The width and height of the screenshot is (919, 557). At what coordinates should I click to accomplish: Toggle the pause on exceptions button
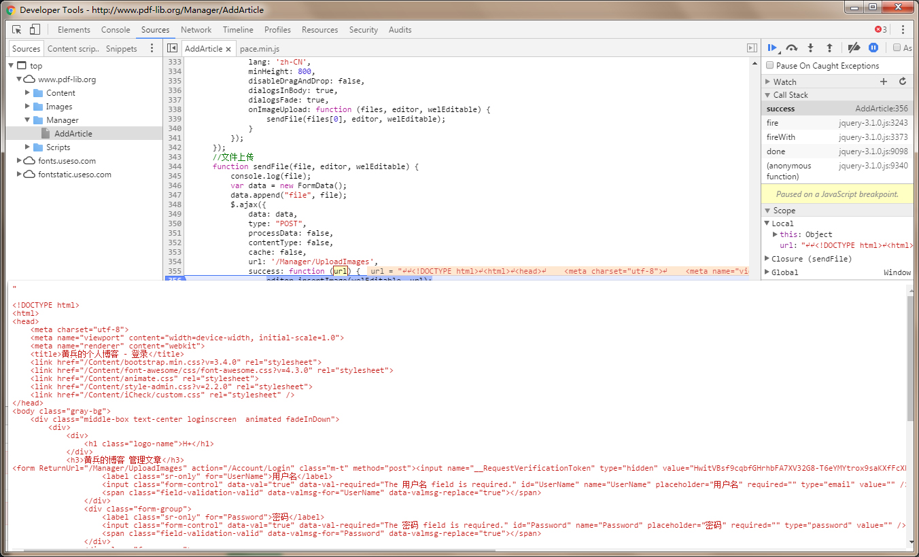click(873, 48)
